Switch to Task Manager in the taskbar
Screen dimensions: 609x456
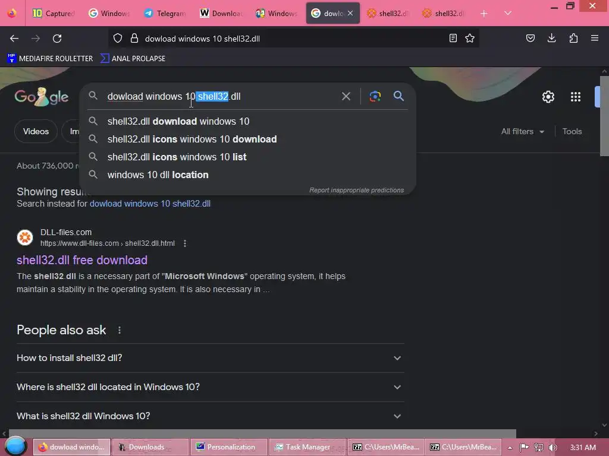point(307,447)
